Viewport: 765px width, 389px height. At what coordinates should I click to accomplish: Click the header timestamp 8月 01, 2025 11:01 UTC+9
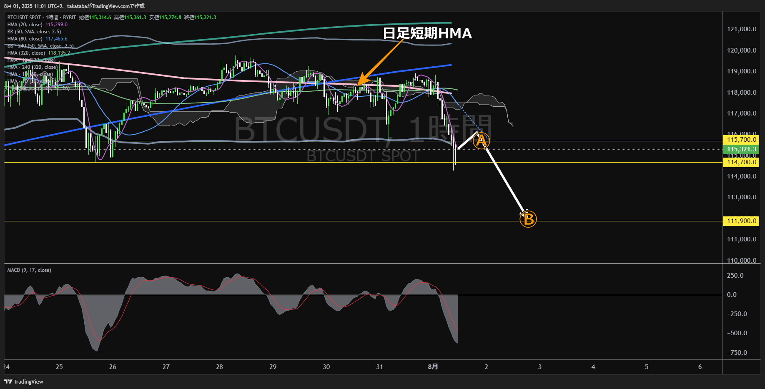pos(33,6)
